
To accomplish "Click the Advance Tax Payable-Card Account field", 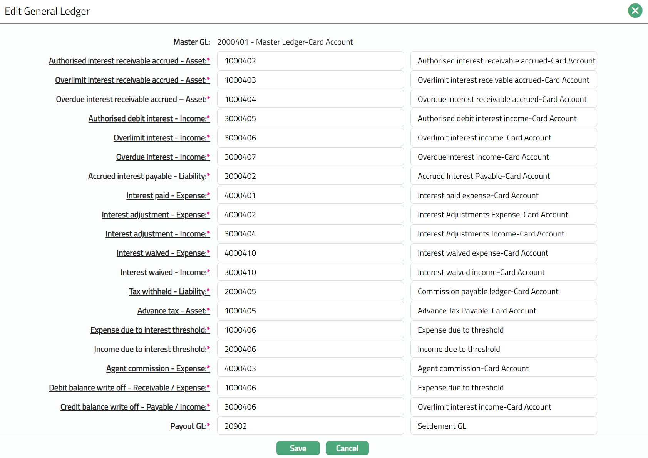I will click(x=503, y=311).
